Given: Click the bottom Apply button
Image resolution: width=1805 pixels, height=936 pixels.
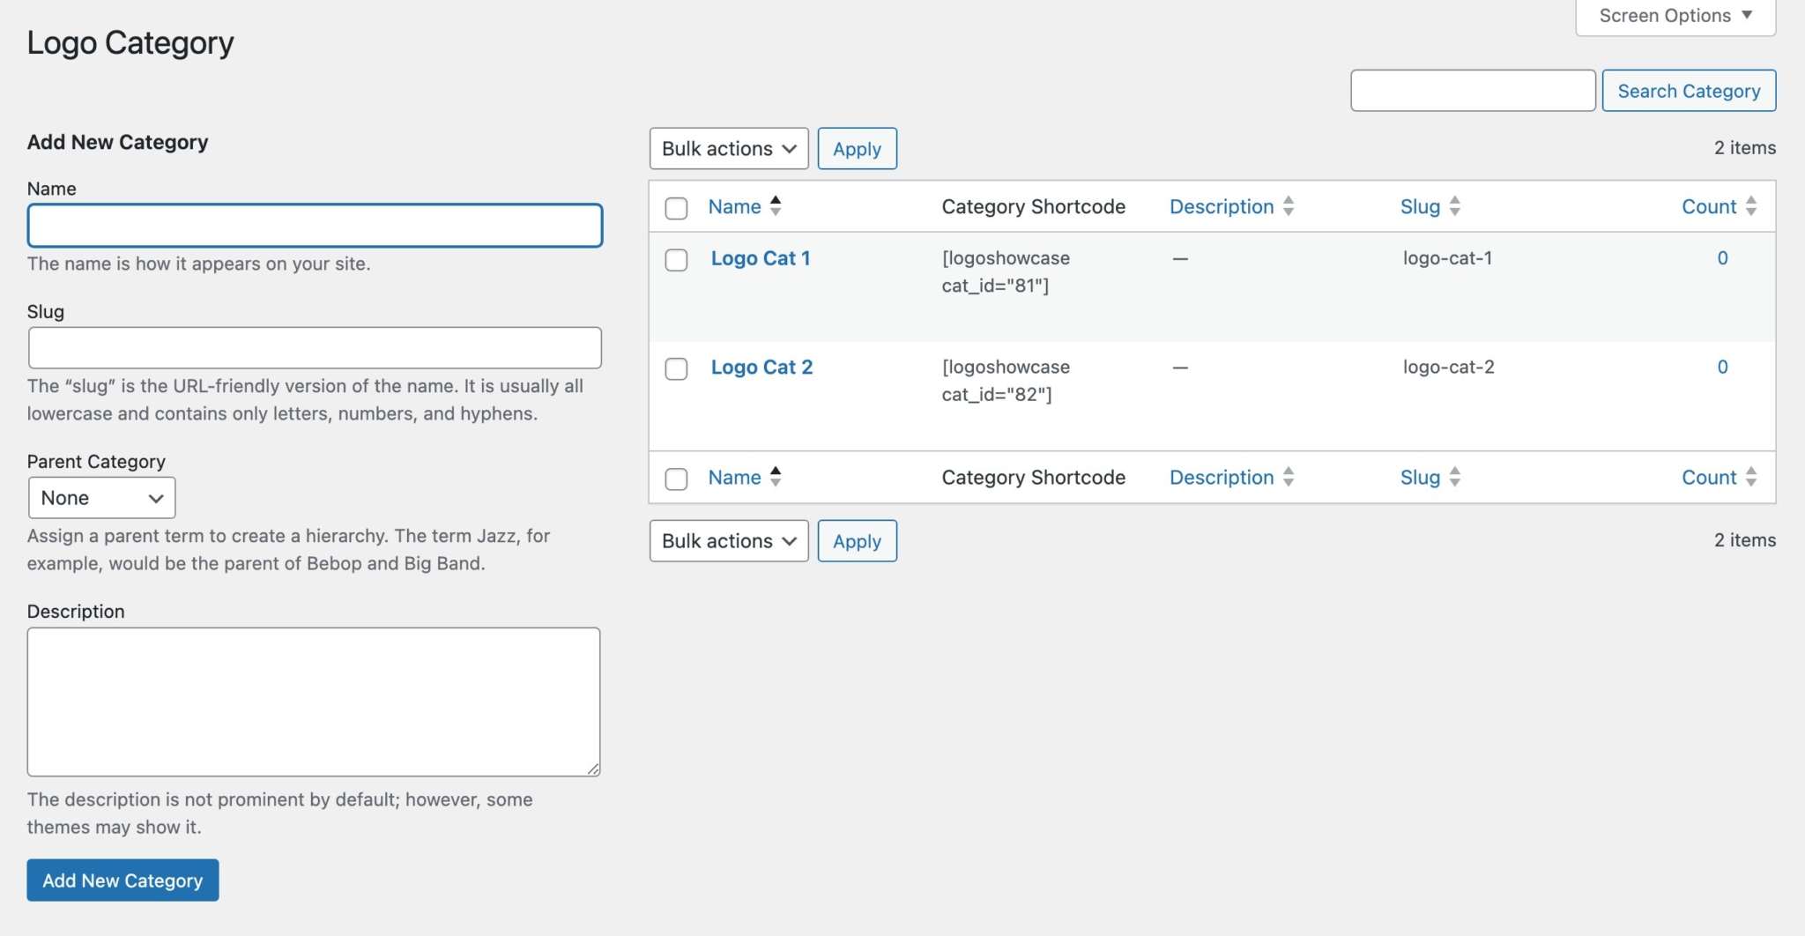Looking at the screenshot, I should click(x=857, y=540).
